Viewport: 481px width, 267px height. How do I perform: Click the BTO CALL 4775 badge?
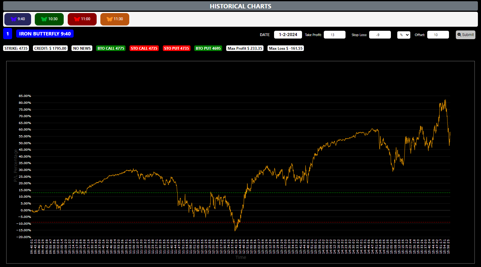tap(111, 48)
